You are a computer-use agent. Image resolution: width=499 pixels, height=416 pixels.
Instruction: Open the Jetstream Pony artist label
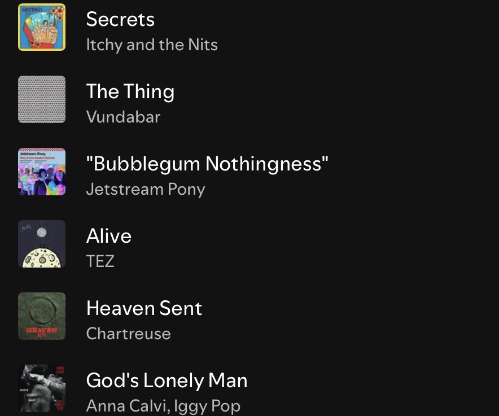(146, 189)
